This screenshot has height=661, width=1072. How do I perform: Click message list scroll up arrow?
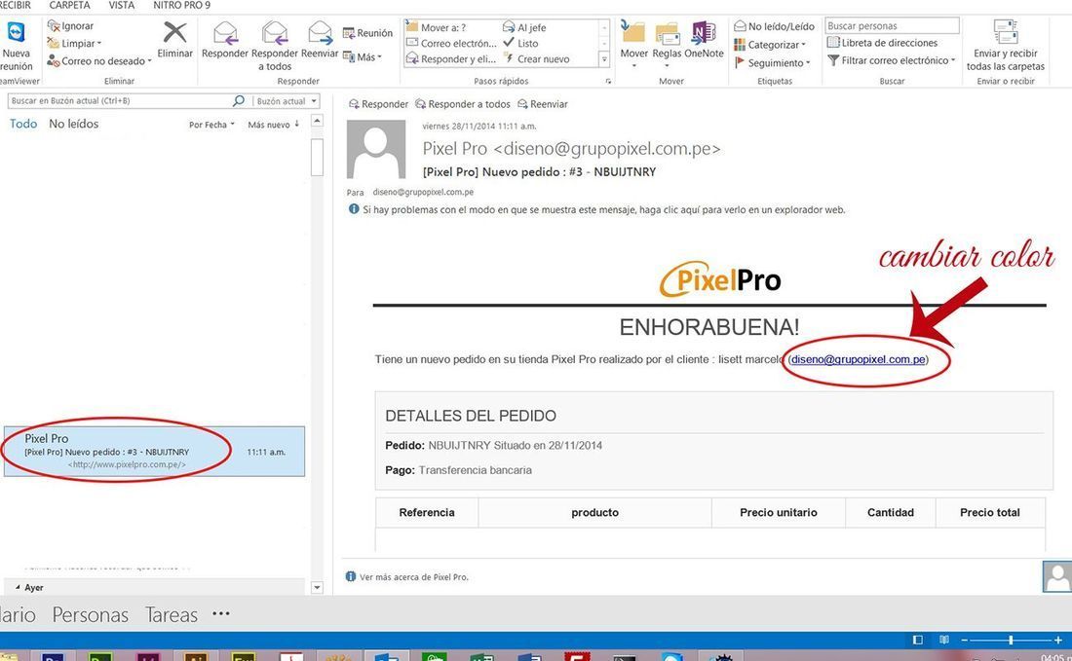tap(317, 121)
